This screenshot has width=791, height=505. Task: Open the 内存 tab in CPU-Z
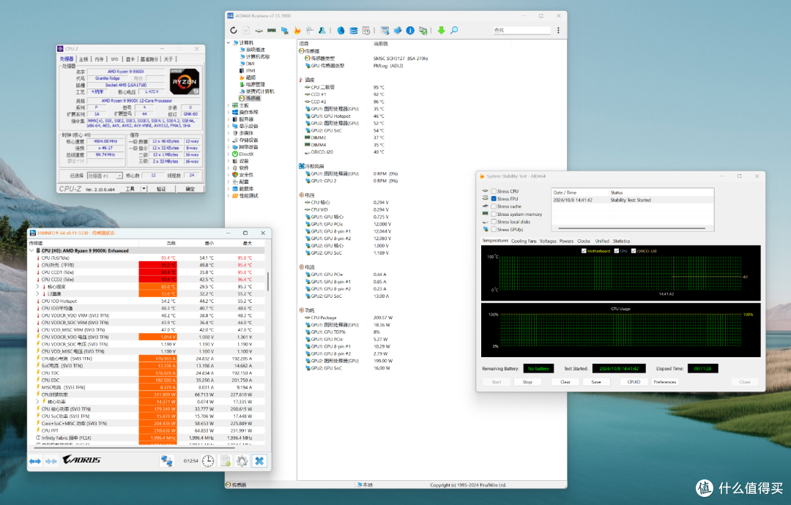click(x=100, y=59)
